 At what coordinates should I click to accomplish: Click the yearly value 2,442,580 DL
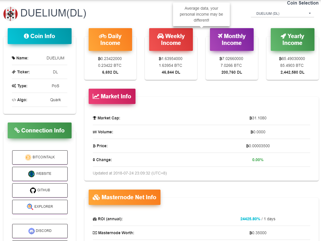click(292, 72)
